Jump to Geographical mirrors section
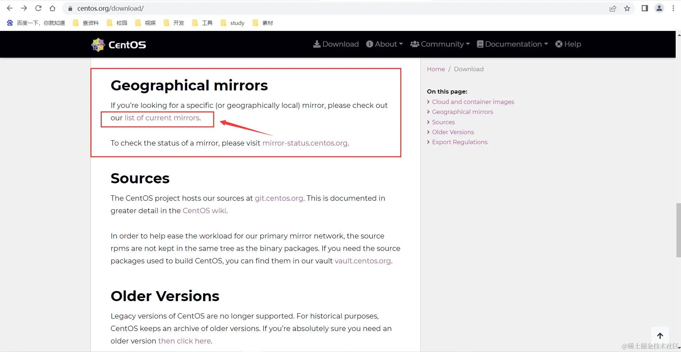Image resolution: width=681 pixels, height=352 pixels. tap(463, 112)
